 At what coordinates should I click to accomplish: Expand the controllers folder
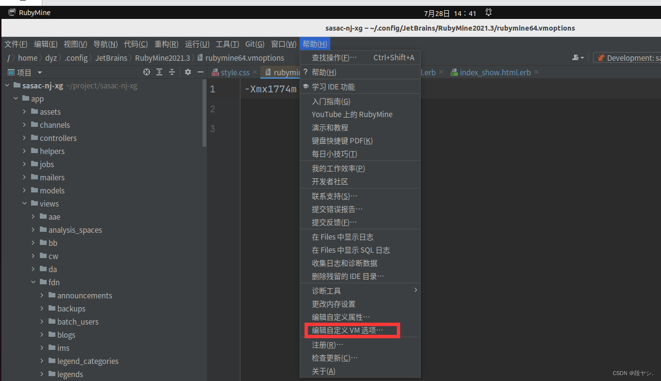coord(25,138)
